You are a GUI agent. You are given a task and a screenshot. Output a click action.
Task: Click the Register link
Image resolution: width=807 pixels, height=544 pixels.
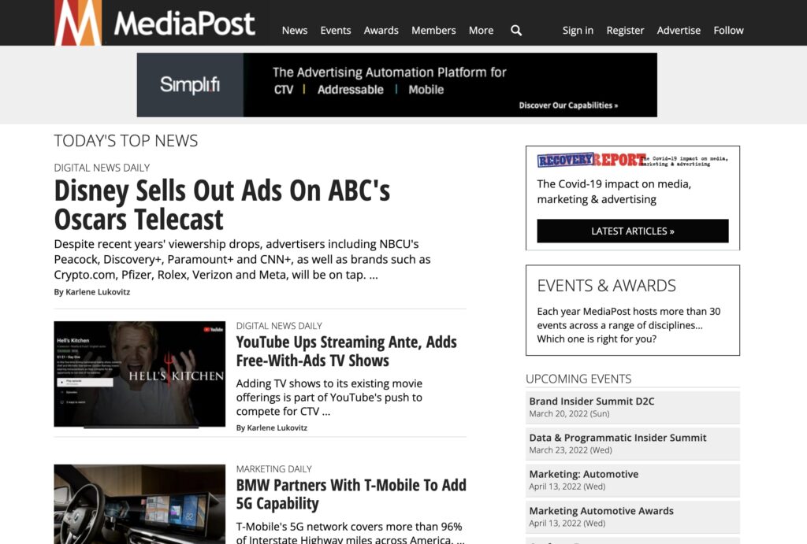[625, 31]
